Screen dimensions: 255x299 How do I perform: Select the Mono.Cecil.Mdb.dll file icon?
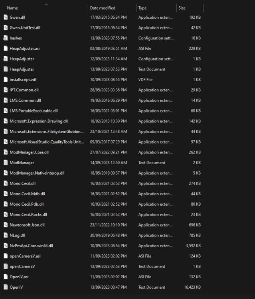pos(6,194)
